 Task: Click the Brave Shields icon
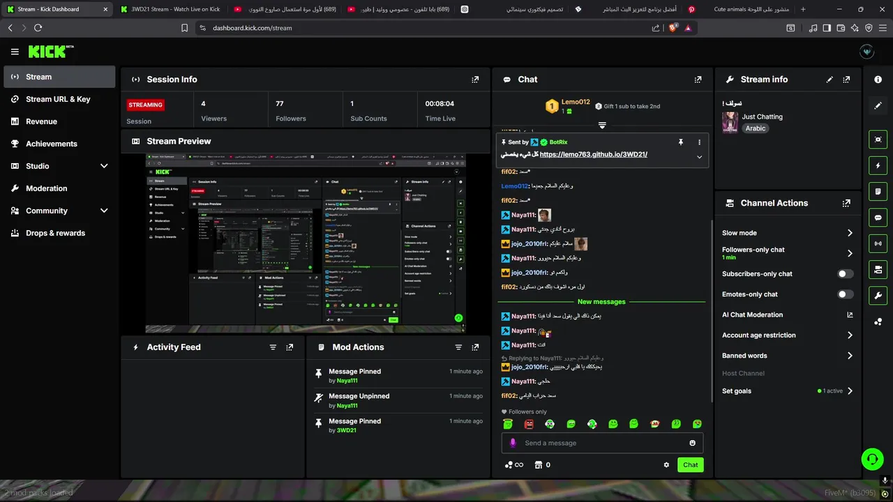(672, 28)
